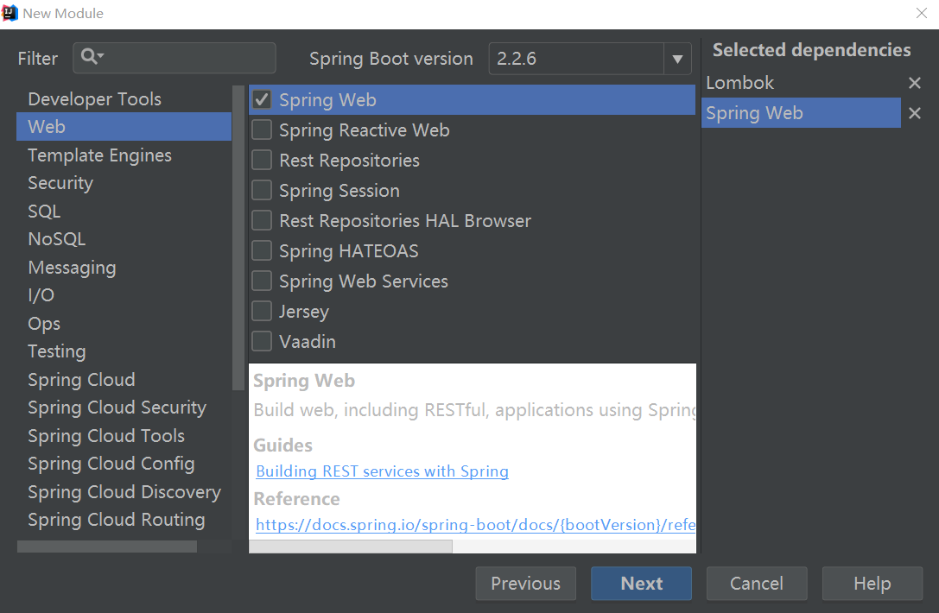The height and width of the screenshot is (613, 939).
Task: Select the Developer Tools category
Action: (94, 99)
